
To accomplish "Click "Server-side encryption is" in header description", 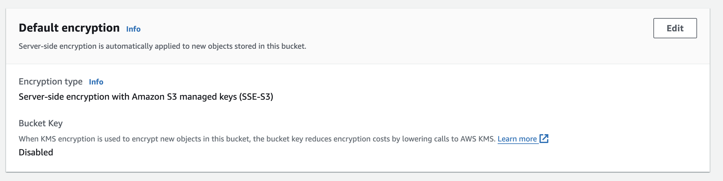I will click(x=61, y=46).
